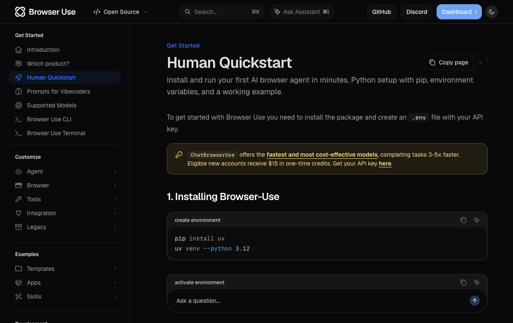513x323 pixels.
Task: Expand the Skills section chevron
Action: [115, 296]
